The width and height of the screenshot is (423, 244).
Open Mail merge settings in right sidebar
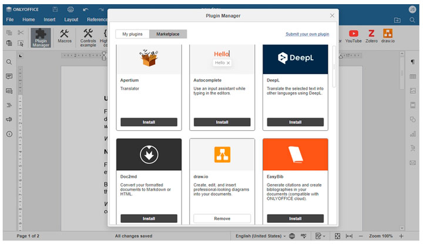(412, 162)
